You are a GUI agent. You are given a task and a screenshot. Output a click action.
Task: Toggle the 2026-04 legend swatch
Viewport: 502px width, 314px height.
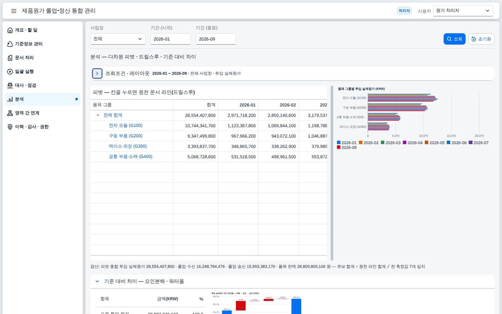click(405, 143)
